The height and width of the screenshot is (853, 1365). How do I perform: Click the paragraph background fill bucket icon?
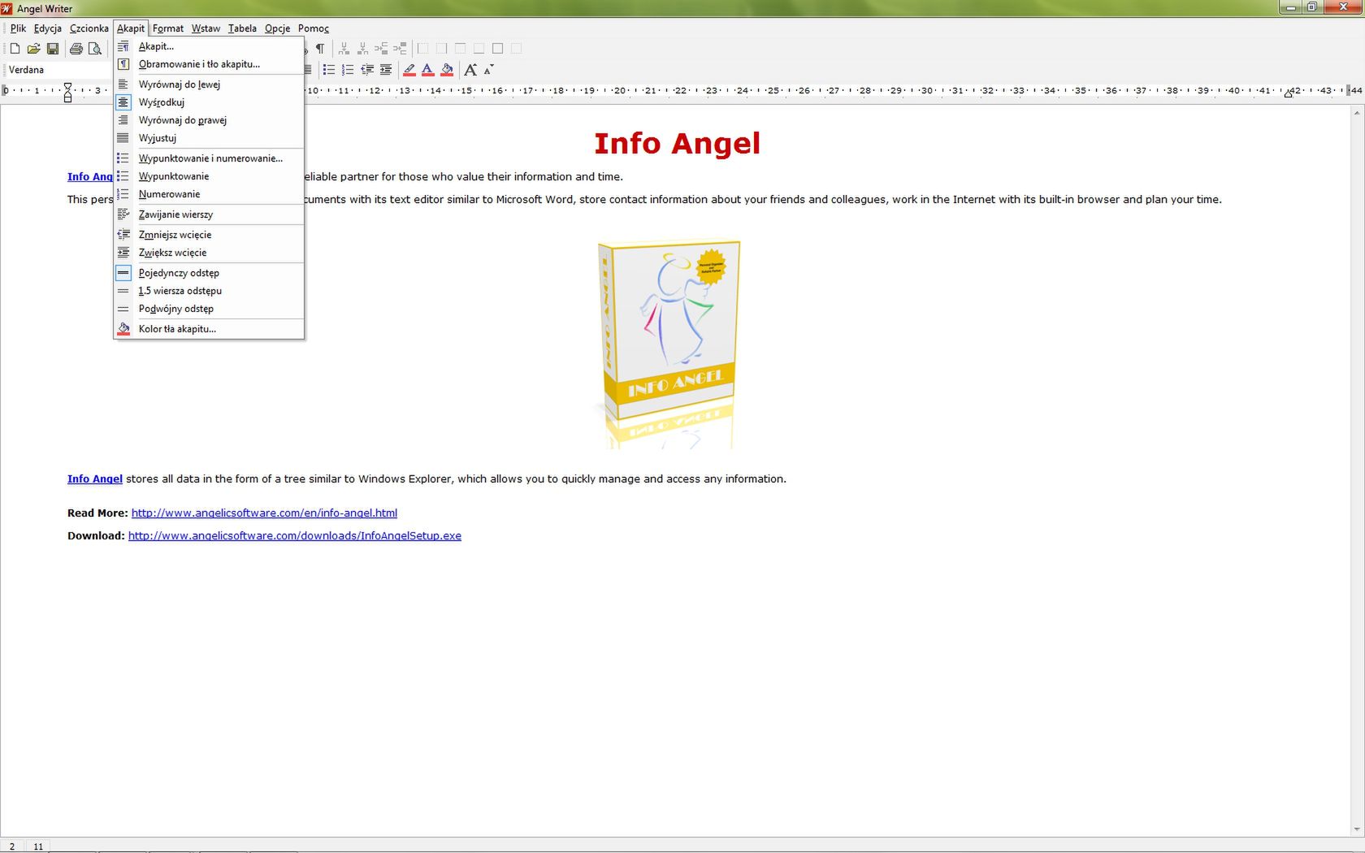click(x=447, y=70)
